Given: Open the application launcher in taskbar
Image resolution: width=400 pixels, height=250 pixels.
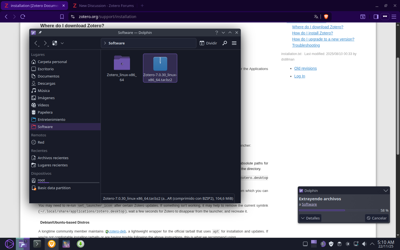Looking at the screenshot, I should tap(9, 244).
